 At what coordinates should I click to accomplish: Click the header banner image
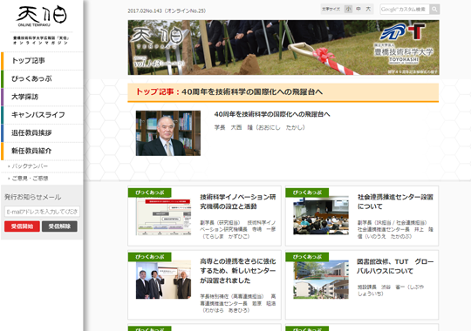[x=283, y=47]
